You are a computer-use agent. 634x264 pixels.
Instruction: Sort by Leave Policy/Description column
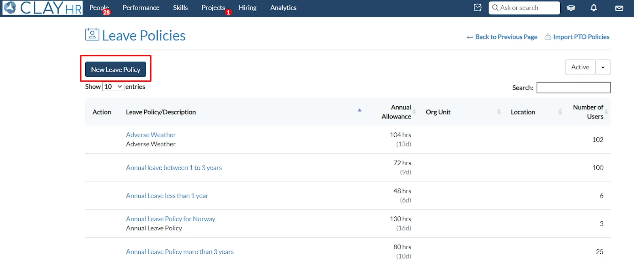click(x=161, y=112)
